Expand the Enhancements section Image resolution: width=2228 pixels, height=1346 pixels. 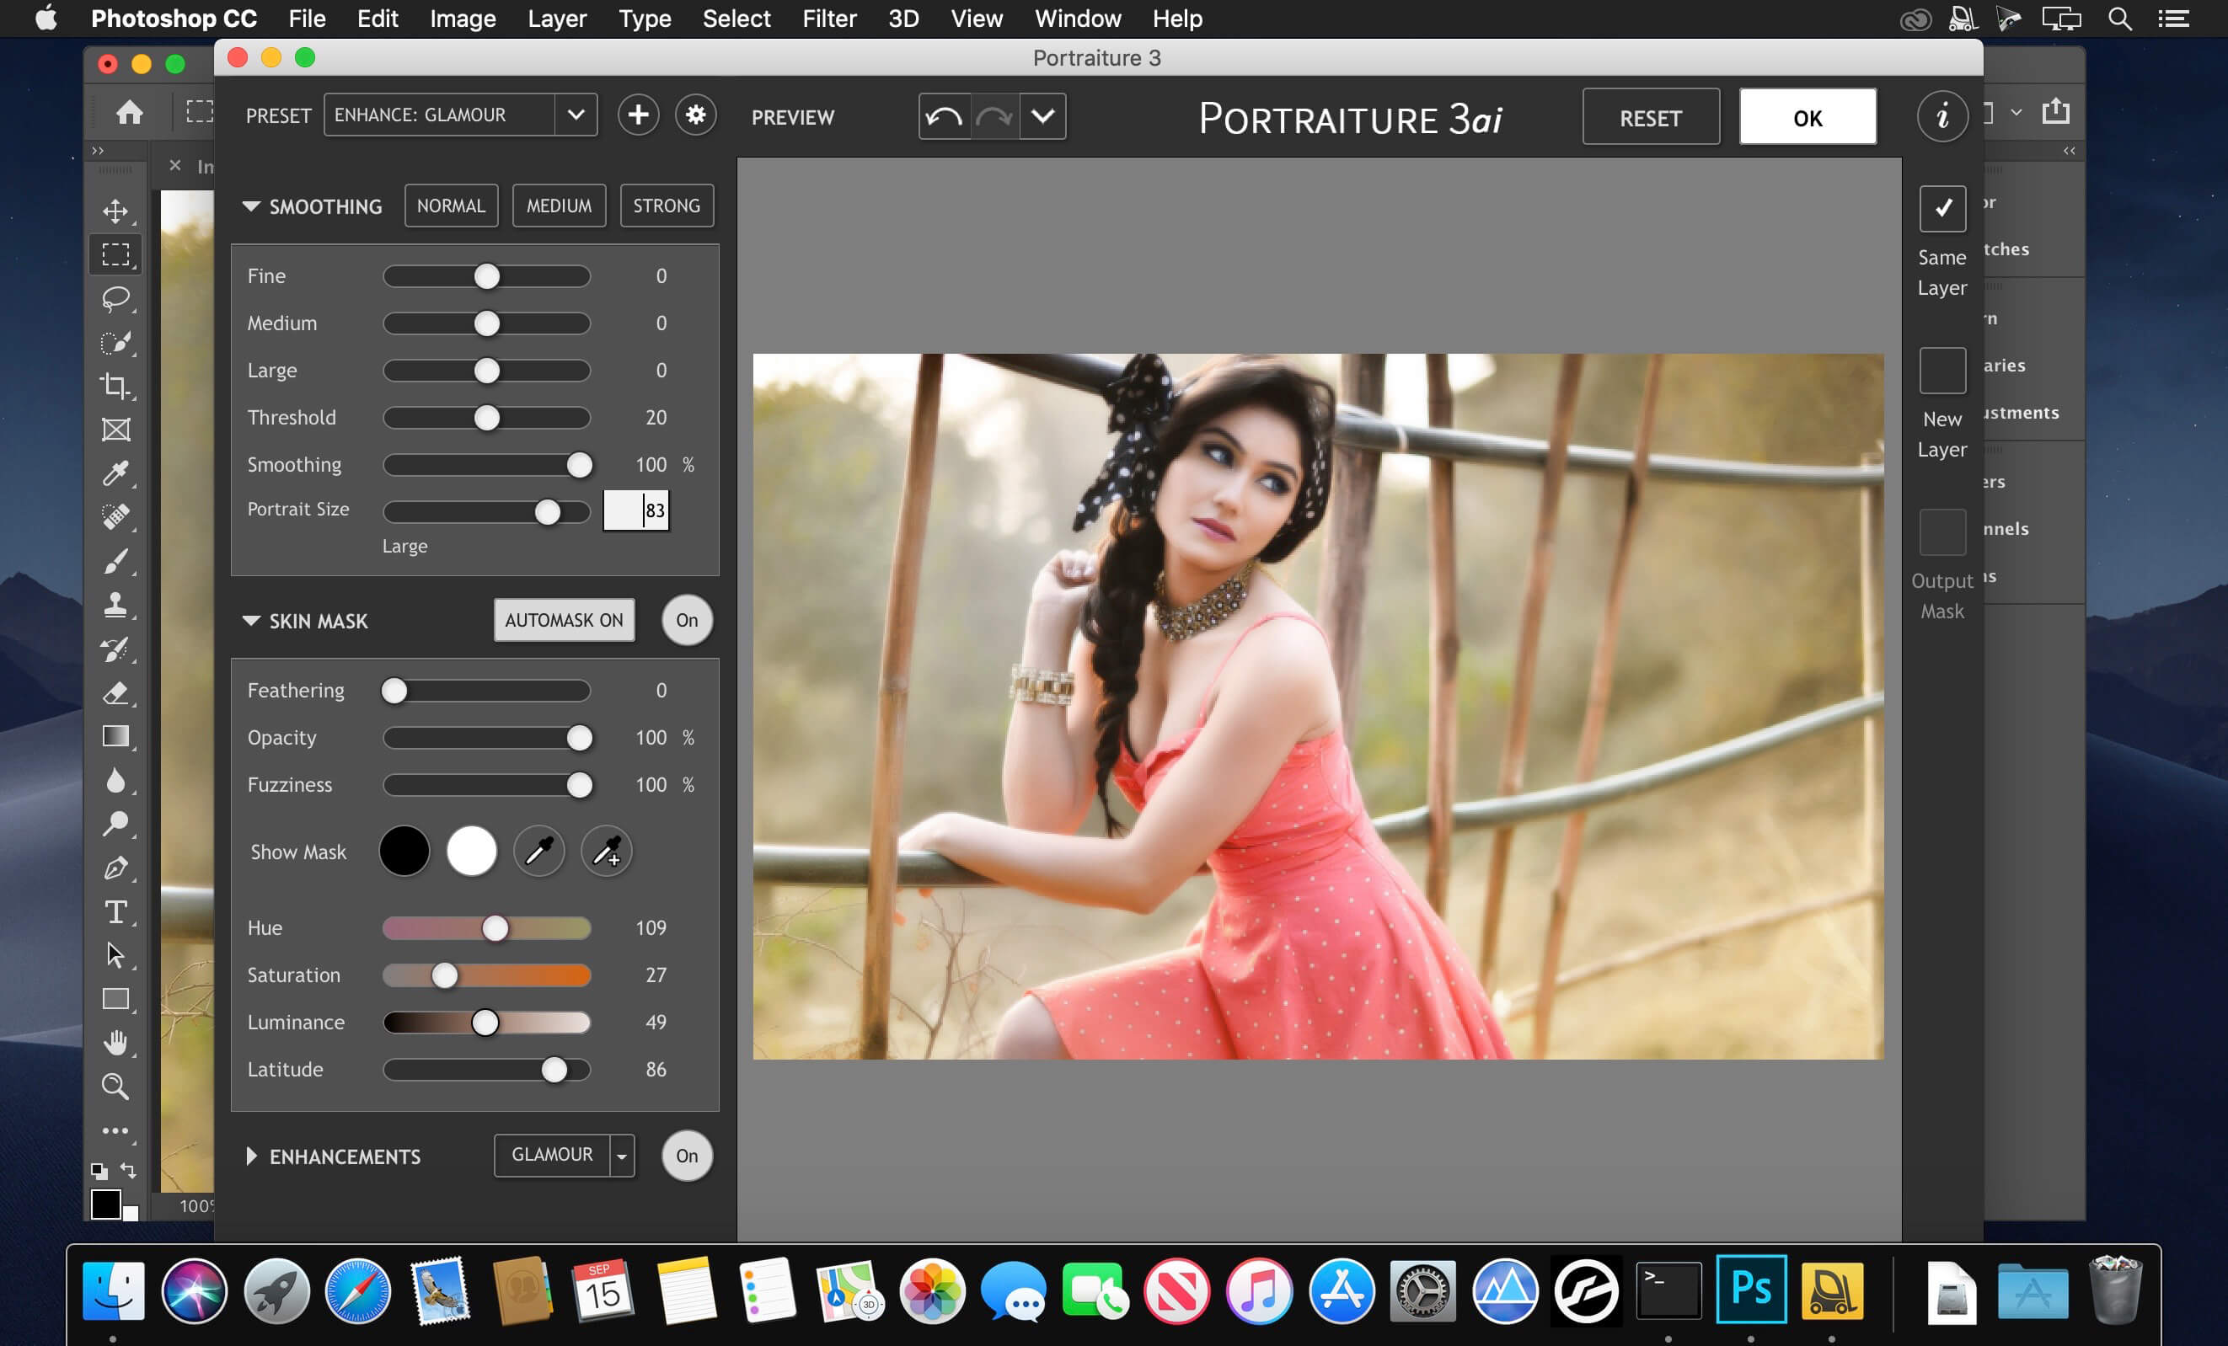pos(251,1155)
